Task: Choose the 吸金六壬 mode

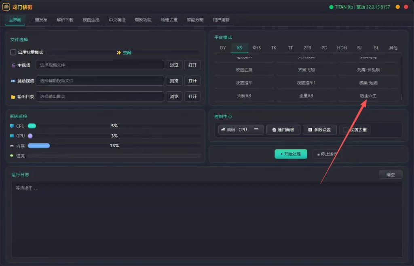Action: pos(368,95)
